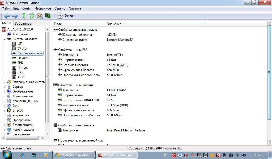Image resolution: width=272 pixels, height=159 pixels.
Task: Select AIDA64 v1.50.1200 root node
Action: (20, 29)
